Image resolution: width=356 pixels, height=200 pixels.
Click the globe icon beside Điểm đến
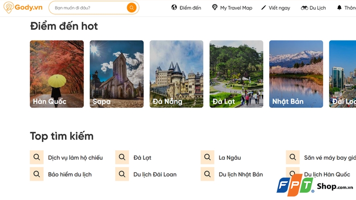[174, 8]
